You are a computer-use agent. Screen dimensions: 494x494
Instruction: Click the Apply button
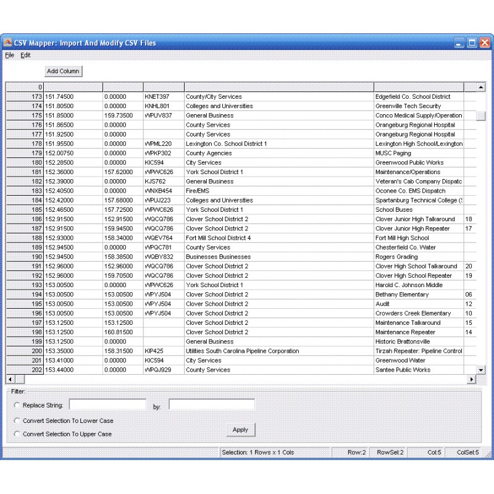pos(240,430)
